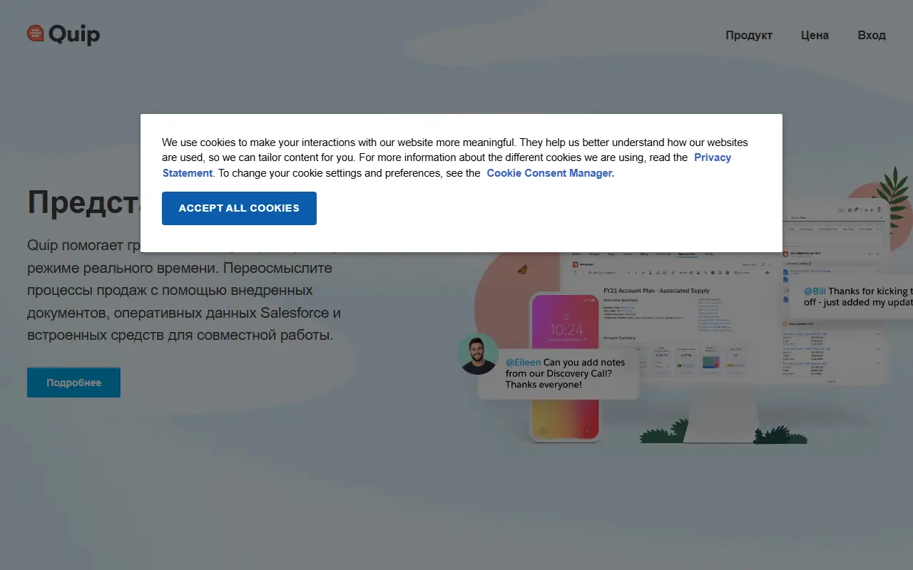Open the Продукт menu item
The height and width of the screenshot is (570, 913).
pos(749,35)
